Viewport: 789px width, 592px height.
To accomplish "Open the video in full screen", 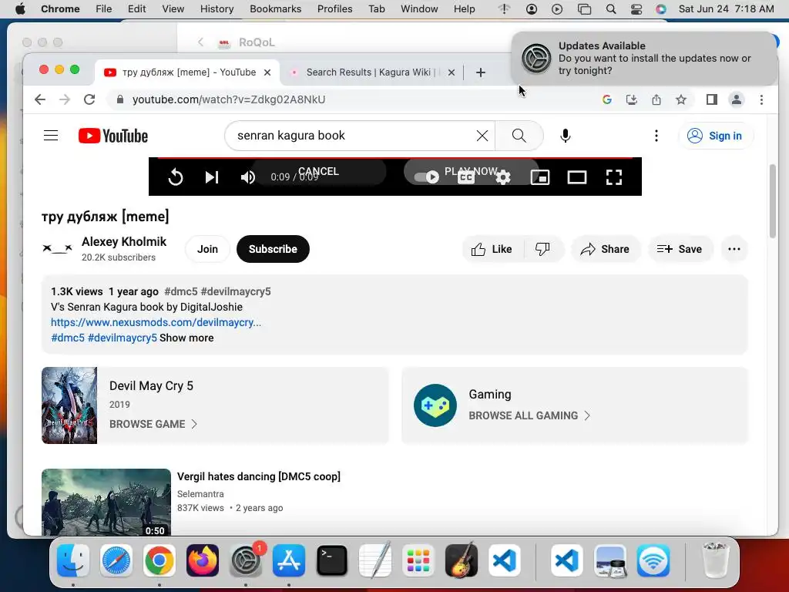I will 614,177.
